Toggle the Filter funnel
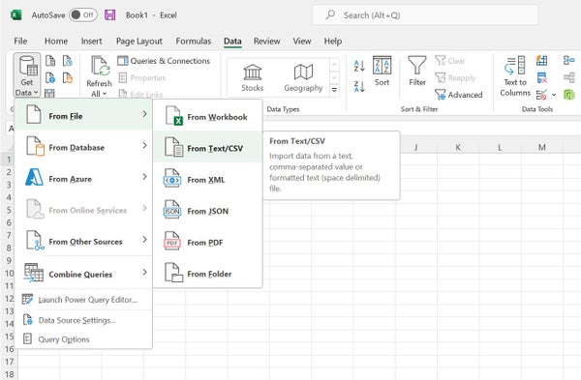Image resolution: width=581 pixels, height=380 pixels. tap(416, 72)
